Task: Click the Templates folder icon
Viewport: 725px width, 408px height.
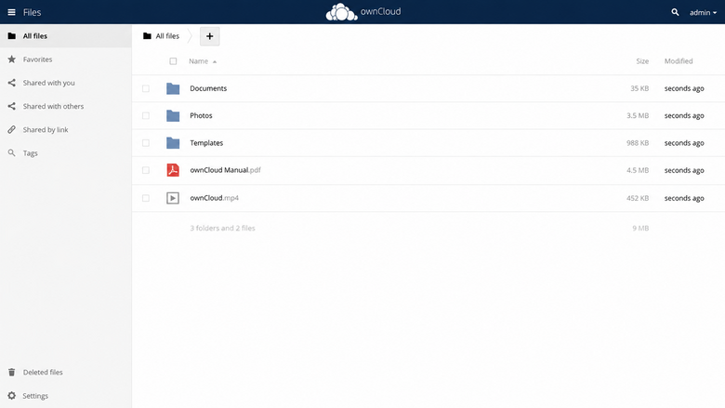Action: tap(173, 143)
